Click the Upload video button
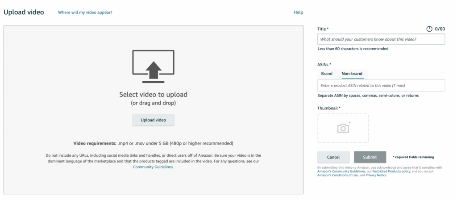 [x=154, y=120]
